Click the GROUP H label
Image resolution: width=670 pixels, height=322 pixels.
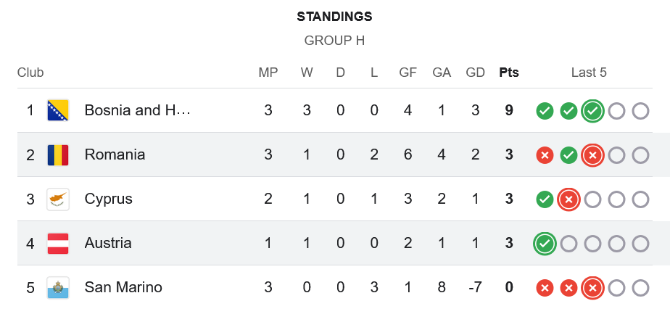pos(334,41)
